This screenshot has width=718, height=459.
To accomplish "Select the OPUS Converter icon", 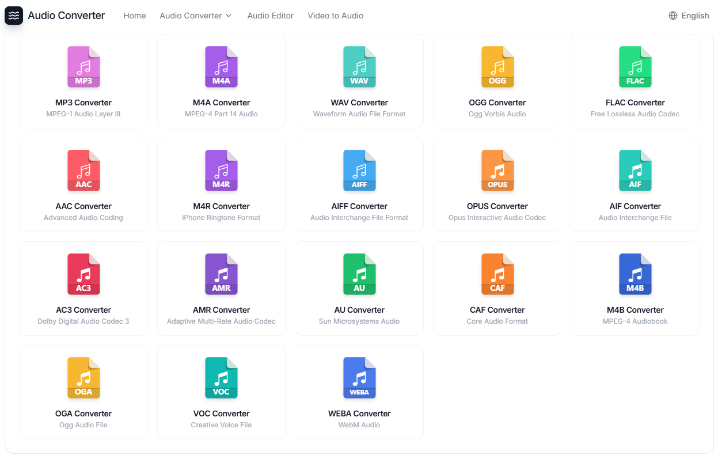I will (x=497, y=170).
